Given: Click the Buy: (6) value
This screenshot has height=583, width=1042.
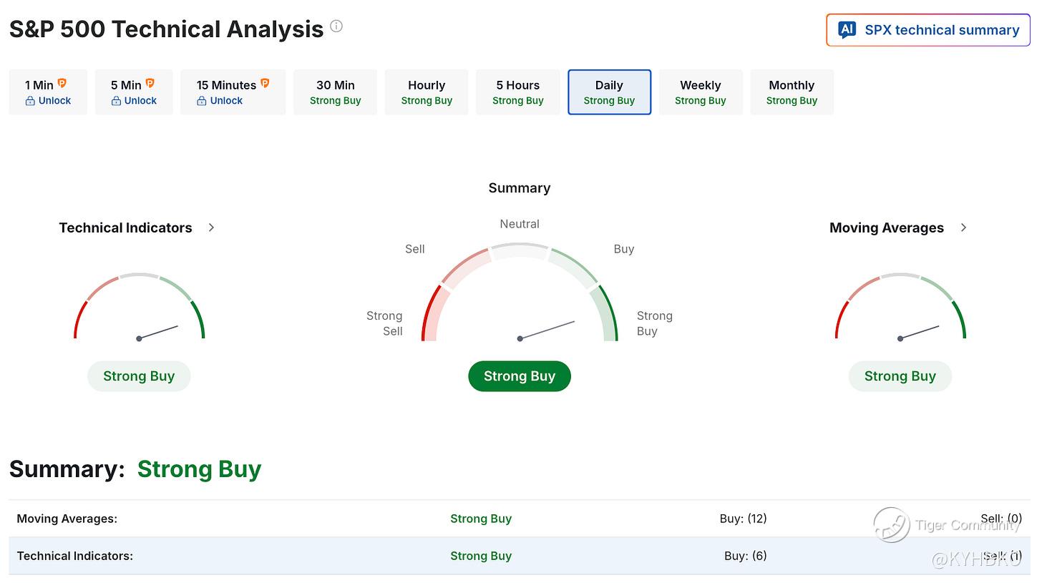Looking at the screenshot, I should pyautogui.click(x=746, y=556).
